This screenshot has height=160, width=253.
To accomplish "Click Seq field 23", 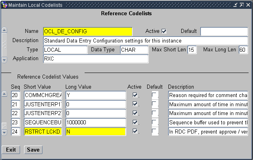I will click(16, 122).
